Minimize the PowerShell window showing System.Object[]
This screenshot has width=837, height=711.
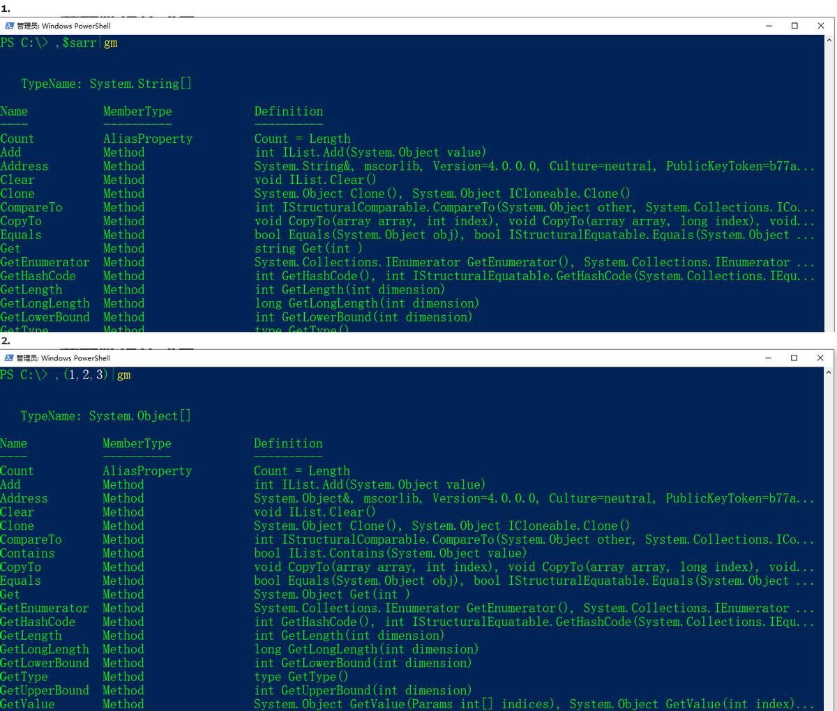tap(769, 358)
